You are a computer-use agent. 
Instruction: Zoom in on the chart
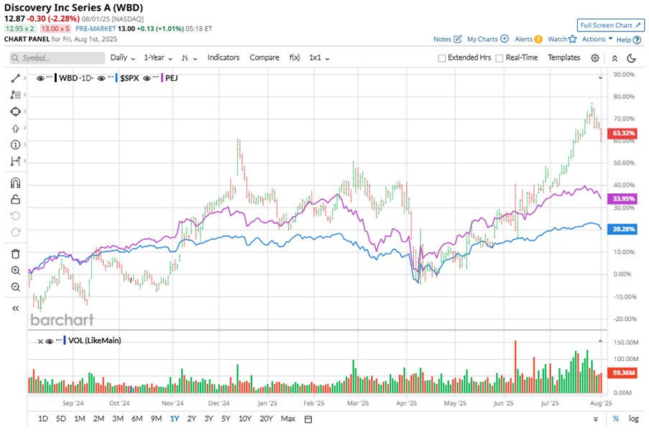[x=15, y=271]
